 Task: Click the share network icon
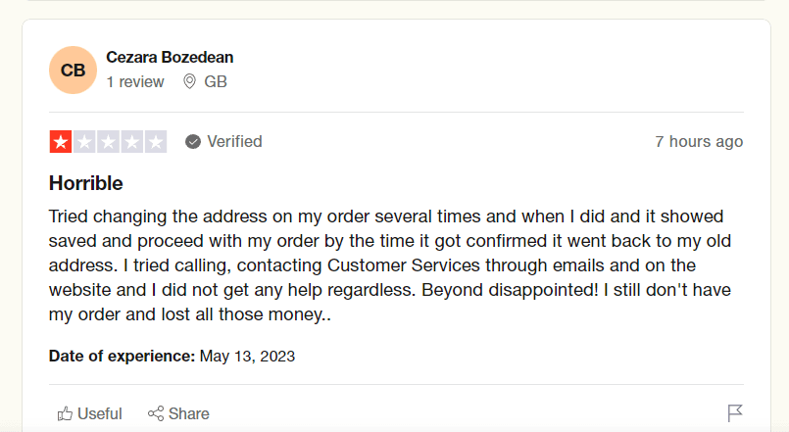point(155,413)
